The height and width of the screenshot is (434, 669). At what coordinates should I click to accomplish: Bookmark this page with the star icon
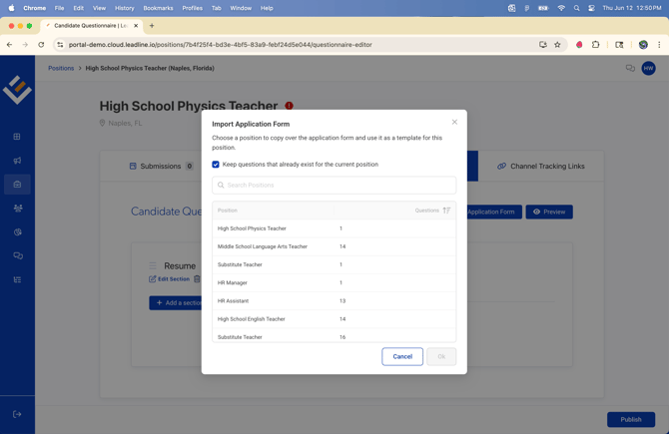[x=557, y=45]
